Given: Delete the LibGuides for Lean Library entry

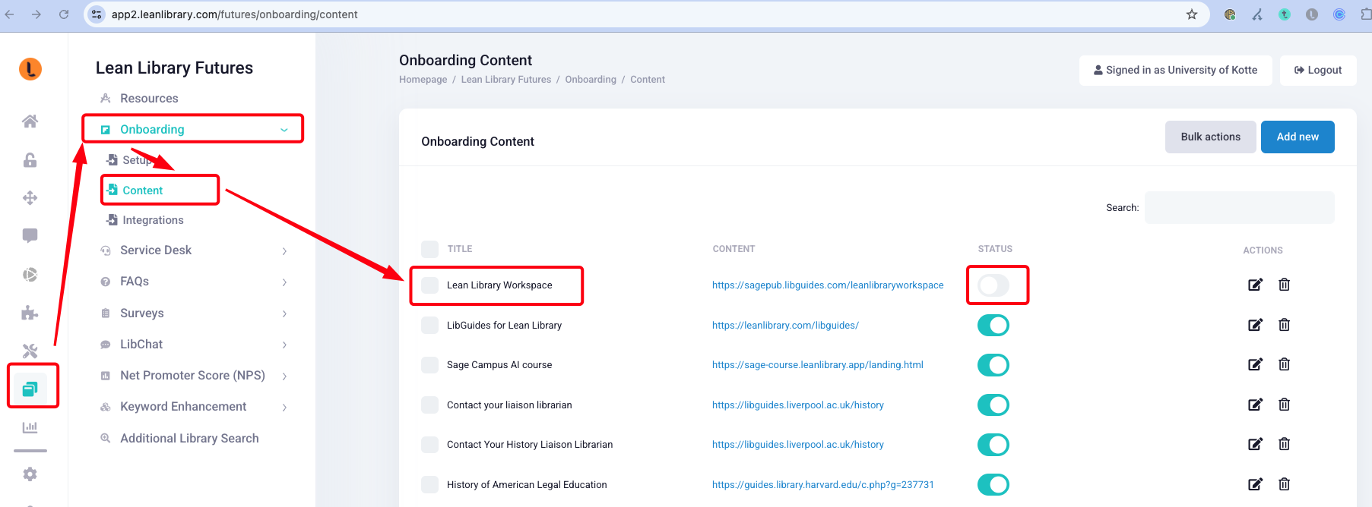Looking at the screenshot, I should click(1284, 325).
